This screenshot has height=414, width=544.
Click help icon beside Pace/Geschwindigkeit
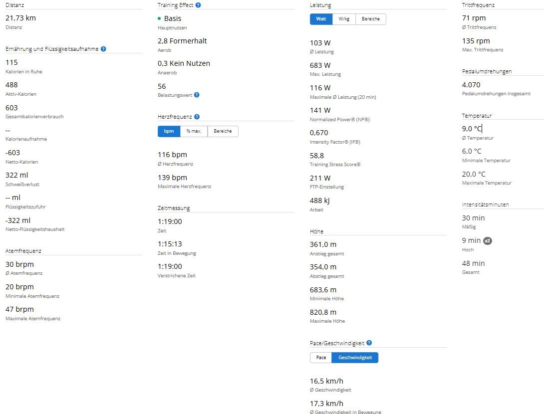(369, 343)
